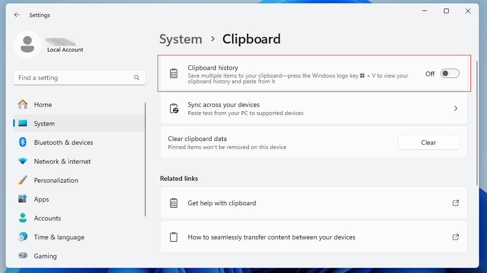Click the Get help with clipboard icon
The image size is (487, 273).
(x=174, y=203)
